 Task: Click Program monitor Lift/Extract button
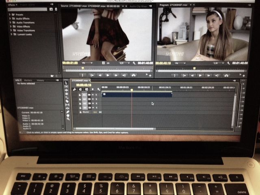227,76
